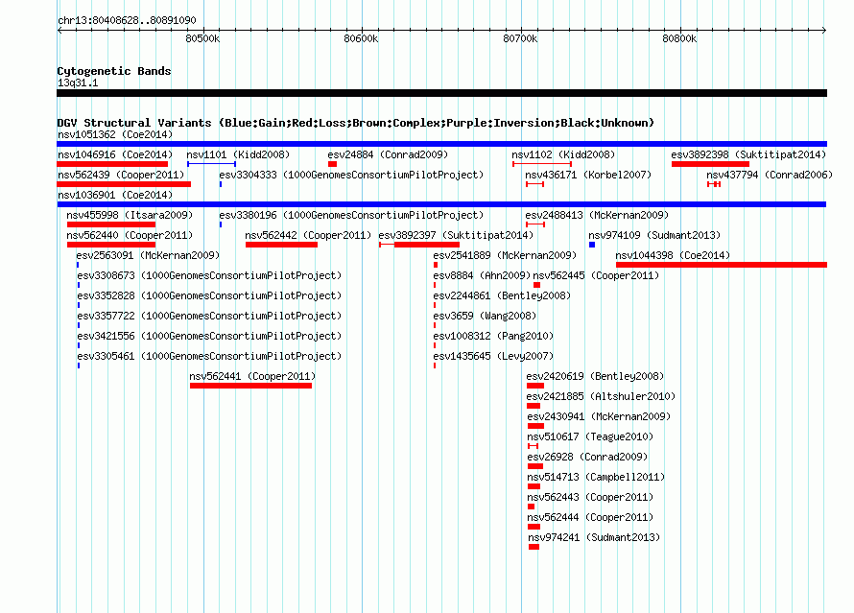This screenshot has height=613, width=854.
Task: Click the 80700k ruler tick label
Action: click(520, 38)
